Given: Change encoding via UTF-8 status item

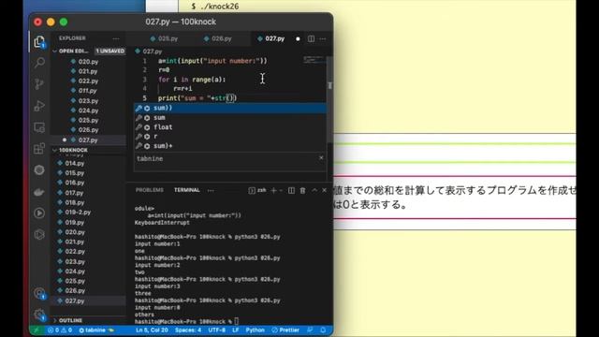Looking at the screenshot, I should coord(216,330).
